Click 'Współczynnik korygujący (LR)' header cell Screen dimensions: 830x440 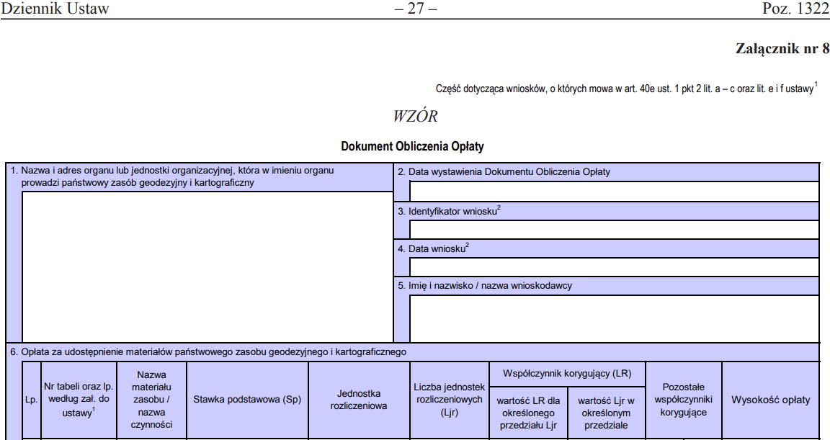click(x=566, y=373)
